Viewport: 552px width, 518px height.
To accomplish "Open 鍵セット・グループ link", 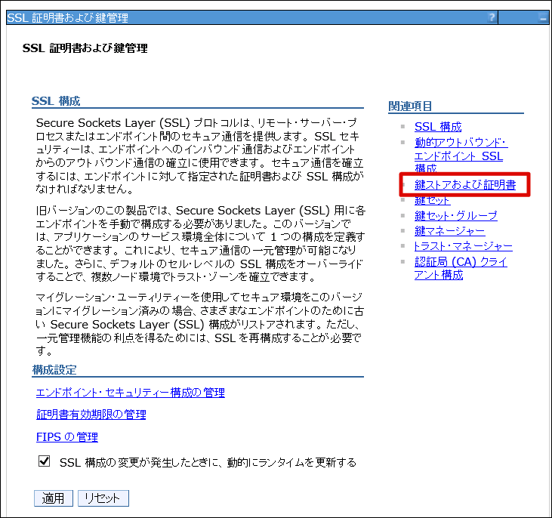I will 456,215.
